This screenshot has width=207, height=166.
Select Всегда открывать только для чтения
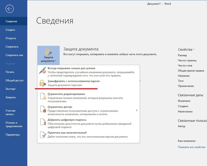(x=88, y=72)
